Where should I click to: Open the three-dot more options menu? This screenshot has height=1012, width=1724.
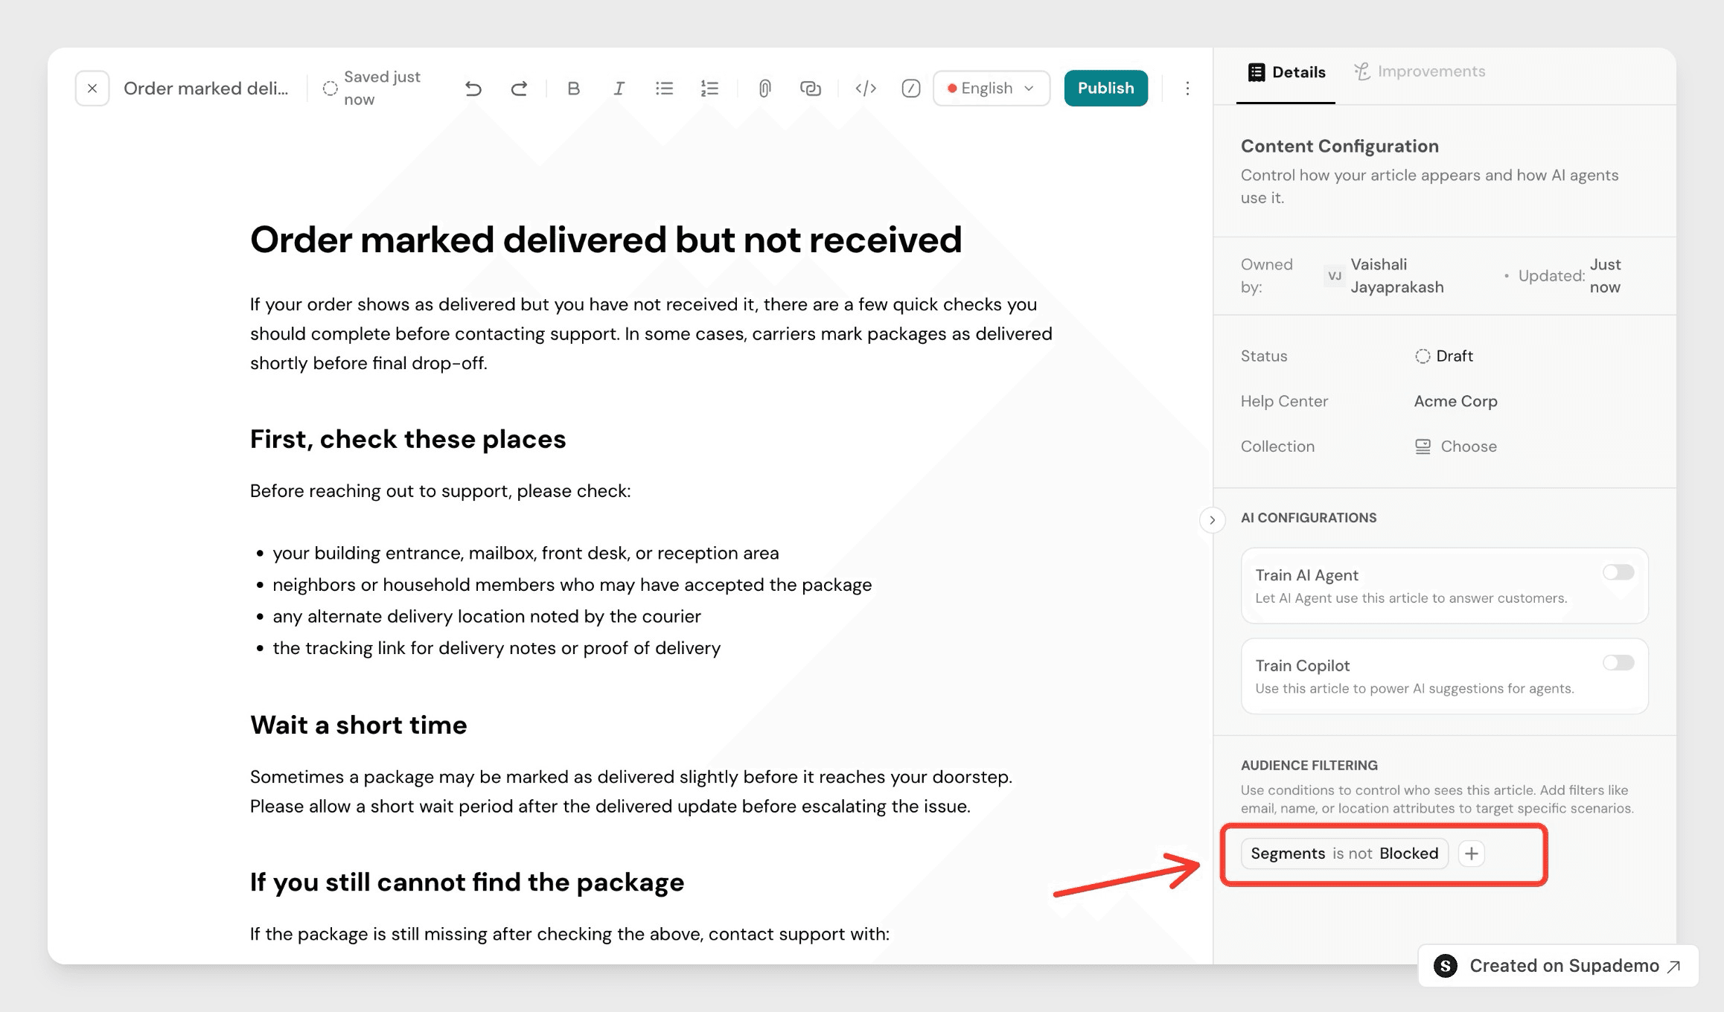(1187, 89)
